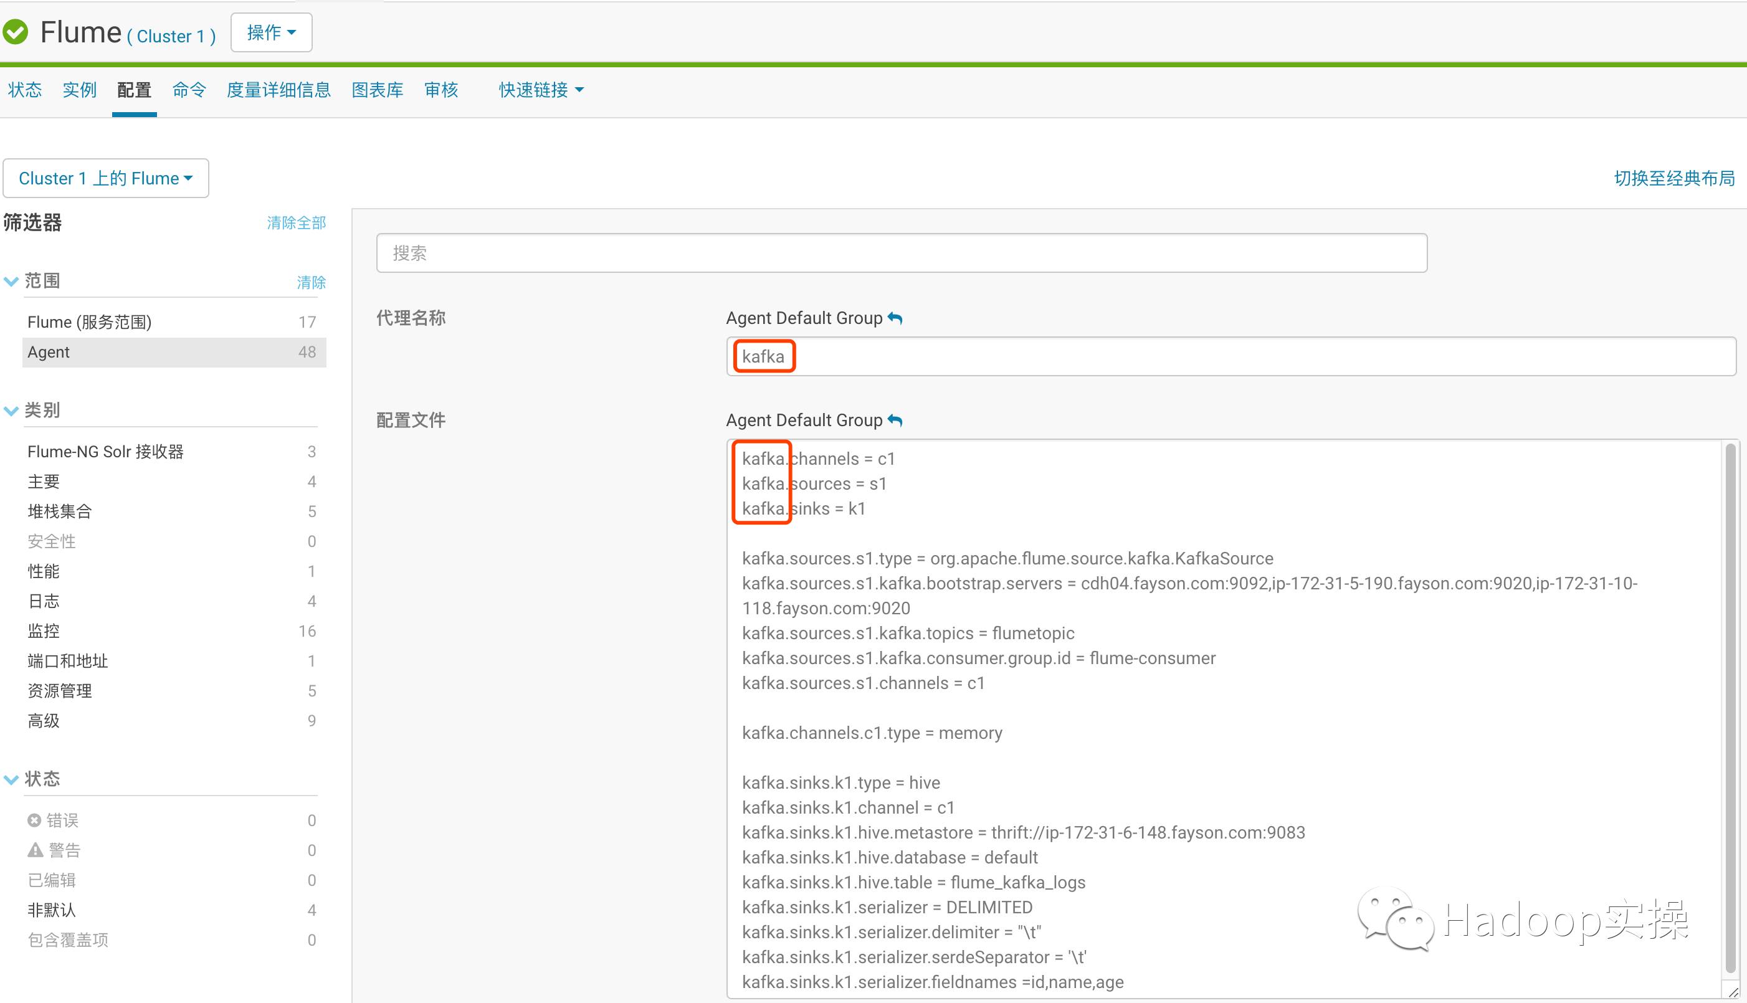Filter by 主要 category
1747x1003 pixels.
pyautogui.click(x=174, y=482)
